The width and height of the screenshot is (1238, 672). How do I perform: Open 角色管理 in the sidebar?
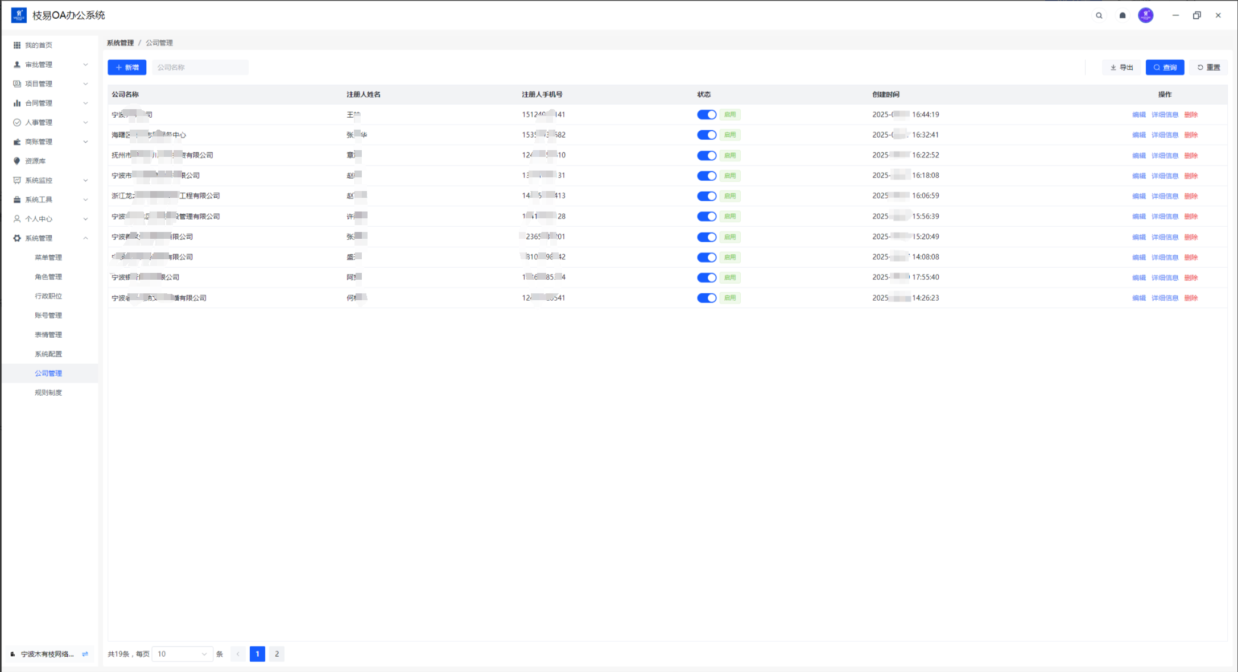[48, 277]
